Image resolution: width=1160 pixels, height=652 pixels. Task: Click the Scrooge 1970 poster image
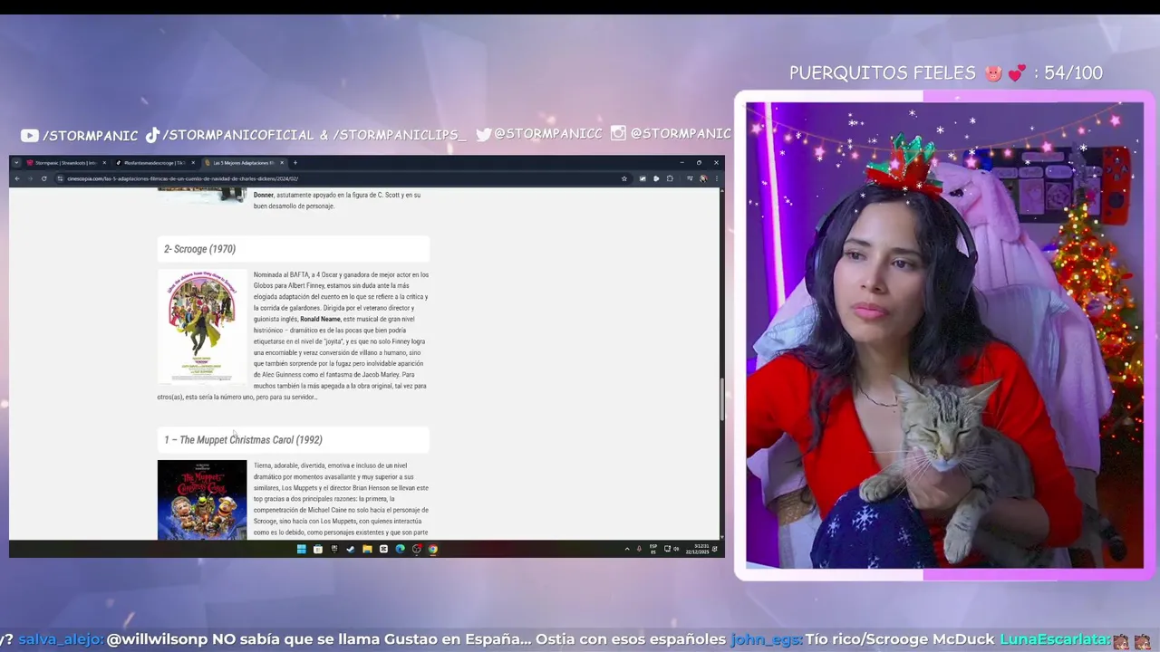tap(202, 326)
